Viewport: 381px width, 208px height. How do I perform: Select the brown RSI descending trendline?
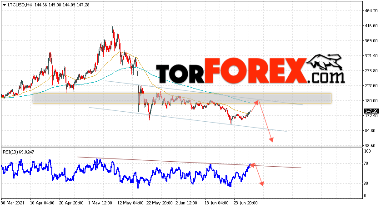point(189,163)
